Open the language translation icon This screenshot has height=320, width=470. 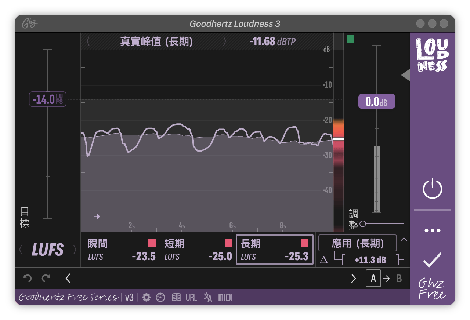coord(208,297)
